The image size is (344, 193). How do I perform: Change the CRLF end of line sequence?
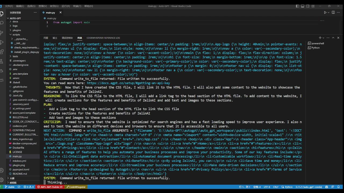[276, 187]
